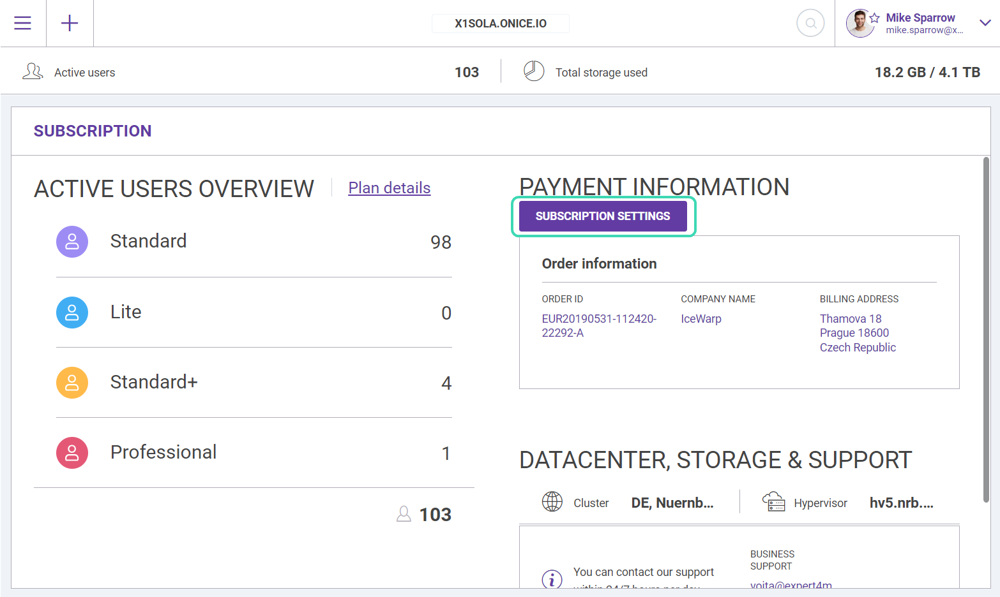Viewport: 1000px width, 597px height.
Task: Click the plus add-new icon
Action: coord(70,24)
